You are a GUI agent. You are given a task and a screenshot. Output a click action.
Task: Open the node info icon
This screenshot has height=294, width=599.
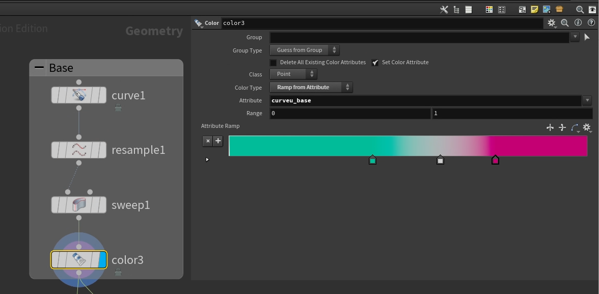click(578, 23)
